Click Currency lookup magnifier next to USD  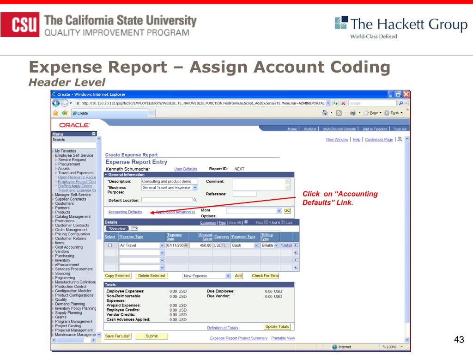tap(224, 245)
